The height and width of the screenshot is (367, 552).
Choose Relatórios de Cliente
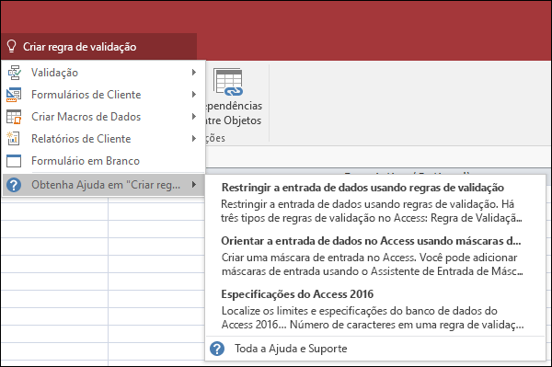103,139
